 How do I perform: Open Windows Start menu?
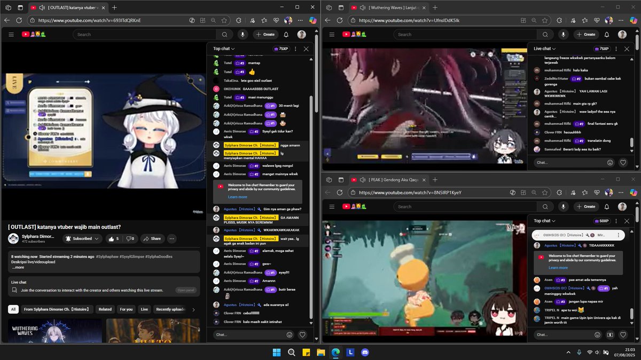point(277,352)
